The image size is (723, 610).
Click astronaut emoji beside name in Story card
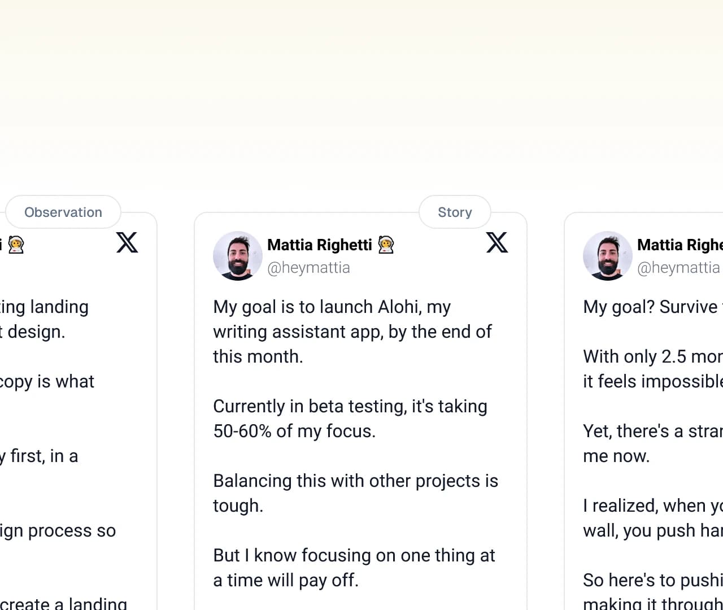point(386,245)
